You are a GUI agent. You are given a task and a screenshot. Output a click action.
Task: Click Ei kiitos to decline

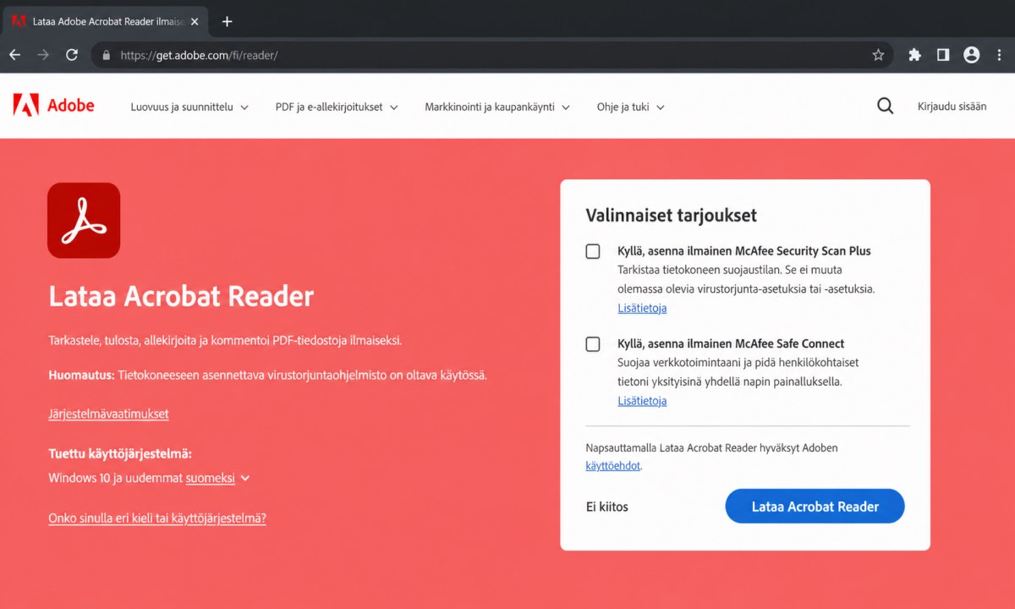(607, 507)
